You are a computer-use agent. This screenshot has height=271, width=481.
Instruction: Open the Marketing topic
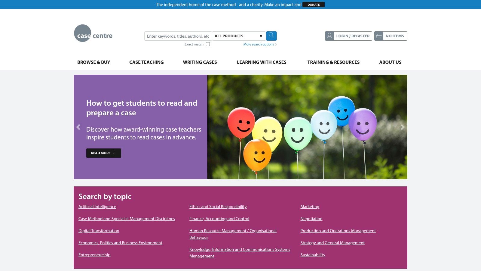tap(310, 207)
